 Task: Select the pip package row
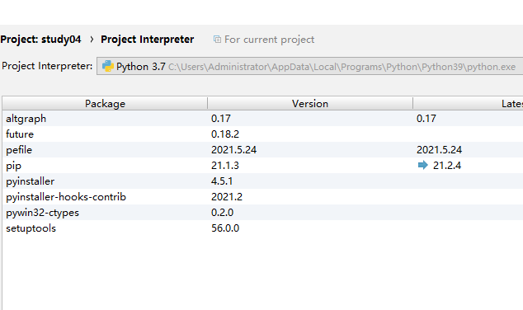coord(263,166)
